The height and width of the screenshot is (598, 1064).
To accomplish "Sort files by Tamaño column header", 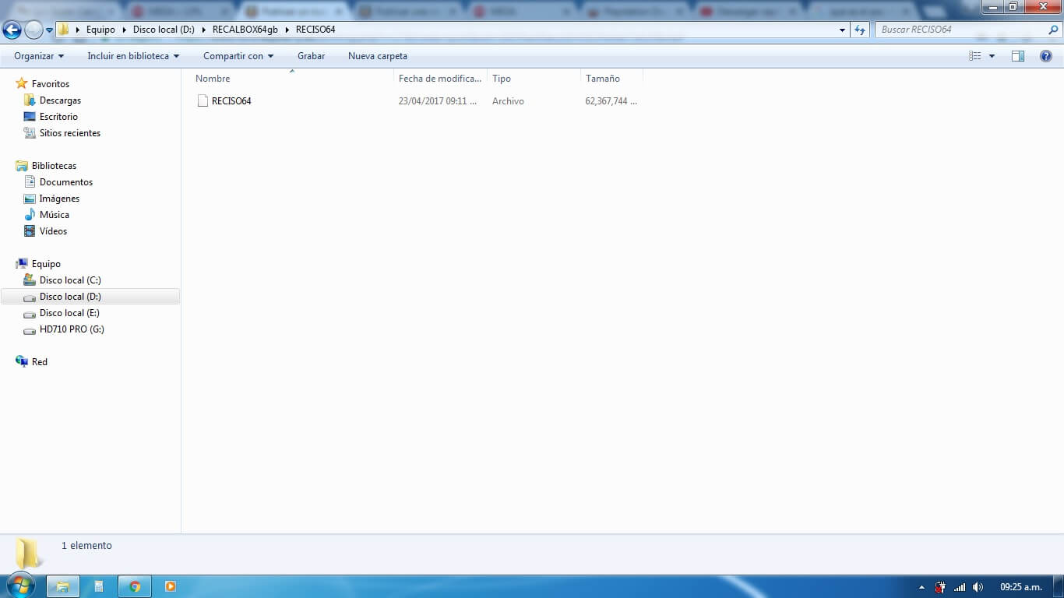I will 603,79.
